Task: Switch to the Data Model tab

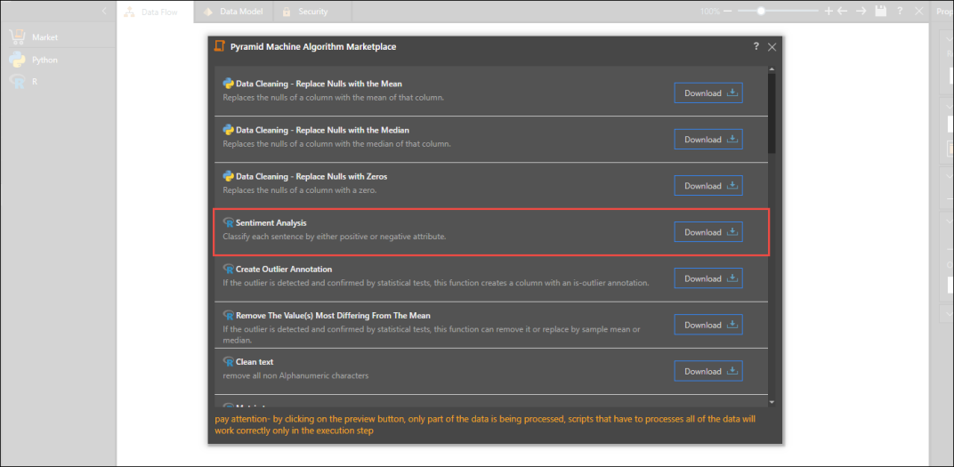Action: coord(233,12)
